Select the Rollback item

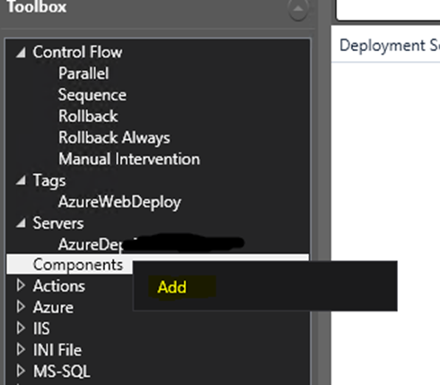click(x=88, y=116)
